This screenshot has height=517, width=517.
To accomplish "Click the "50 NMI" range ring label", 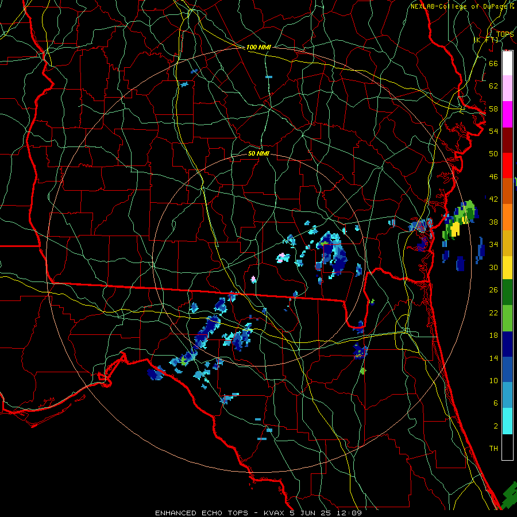I will pos(258,153).
